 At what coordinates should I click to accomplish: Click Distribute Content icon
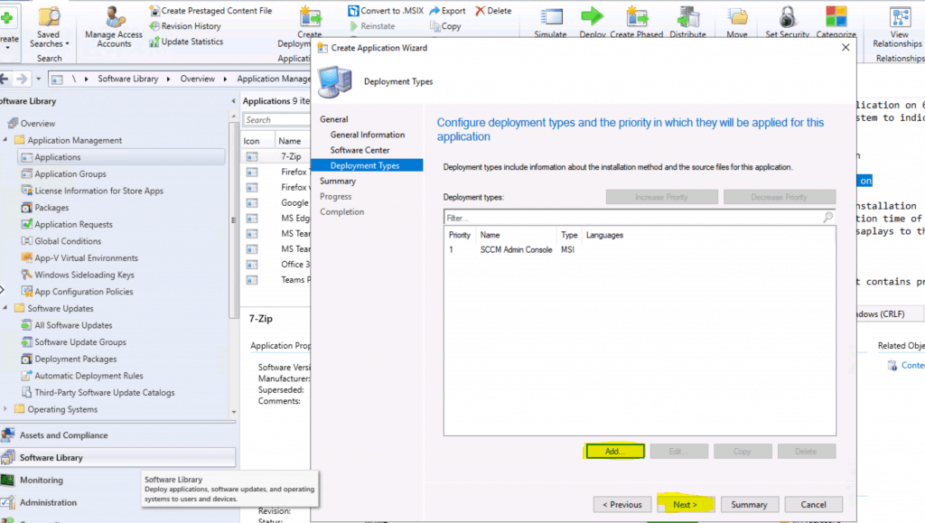(x=687, y=16)
